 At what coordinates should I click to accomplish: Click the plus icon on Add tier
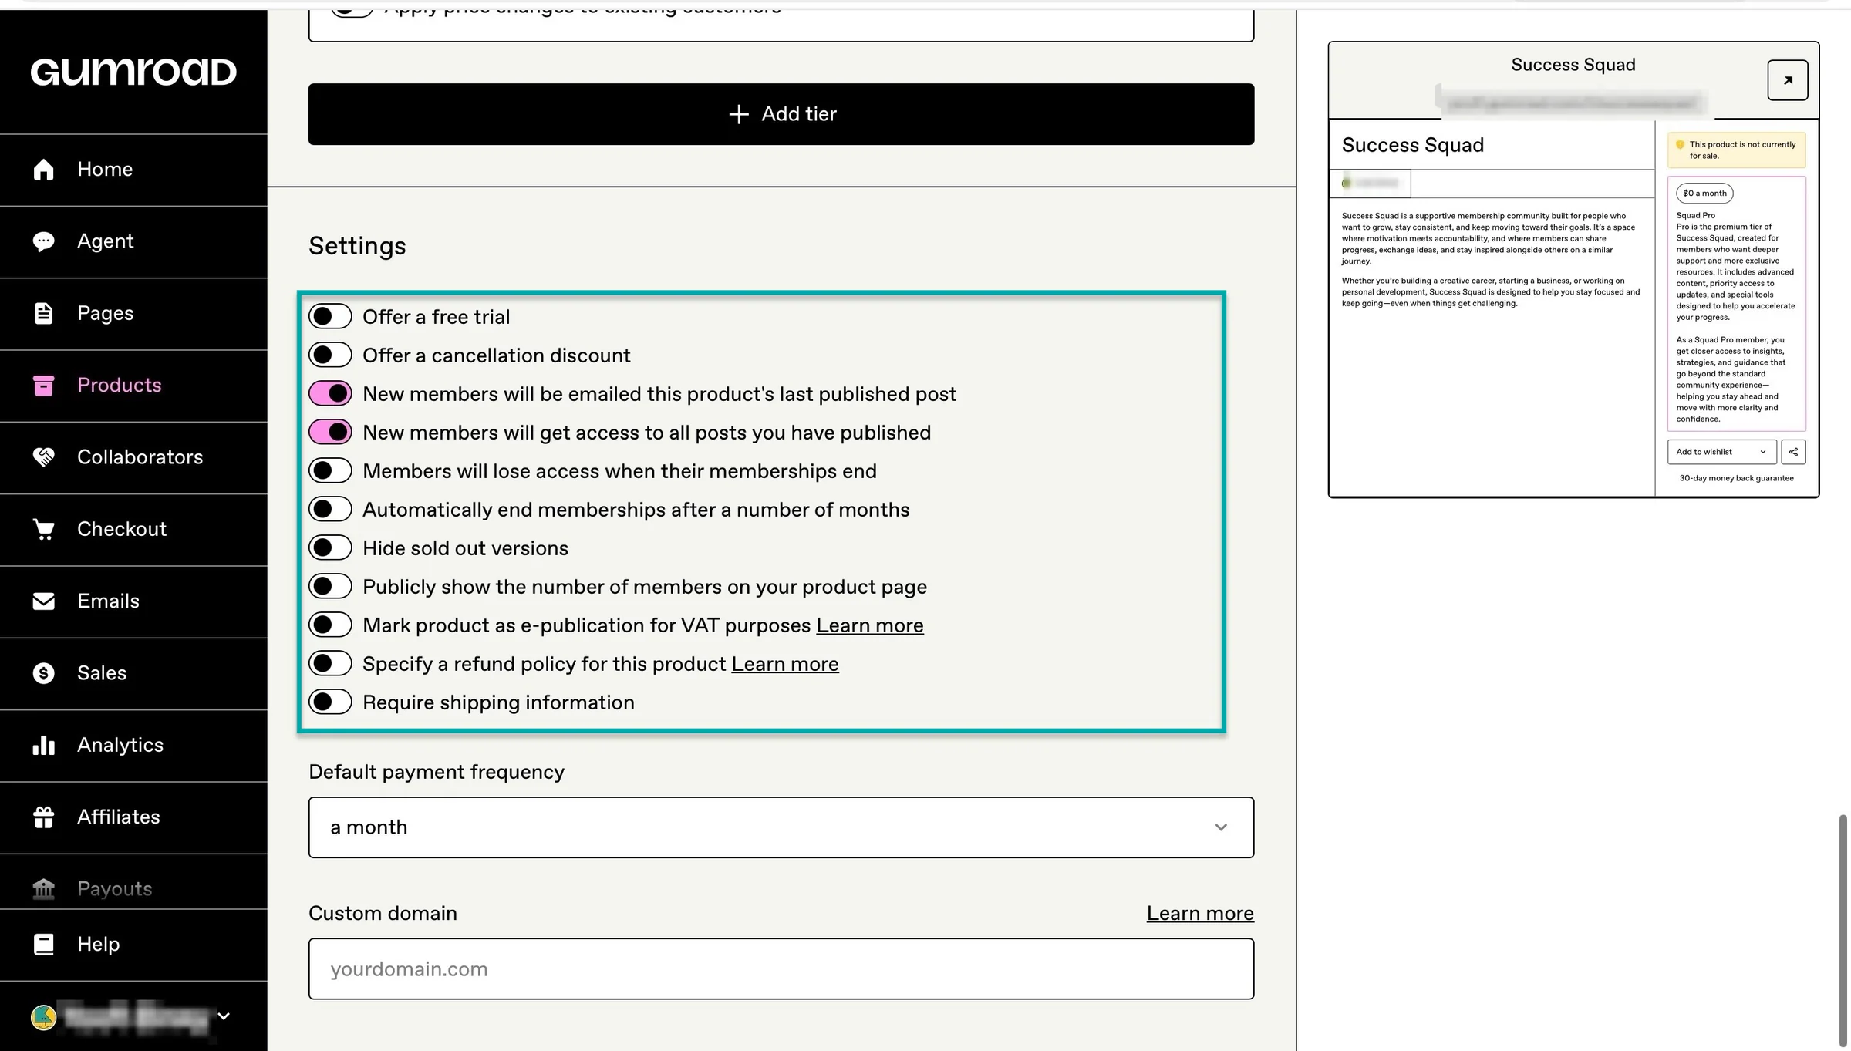(x=738, y=114)
